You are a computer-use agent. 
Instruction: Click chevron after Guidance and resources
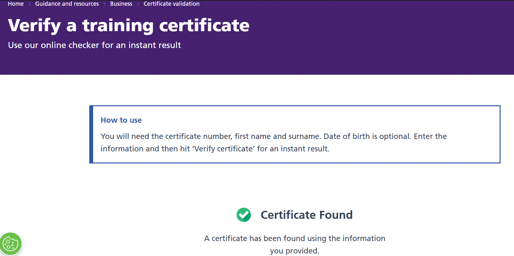point(105,4)
